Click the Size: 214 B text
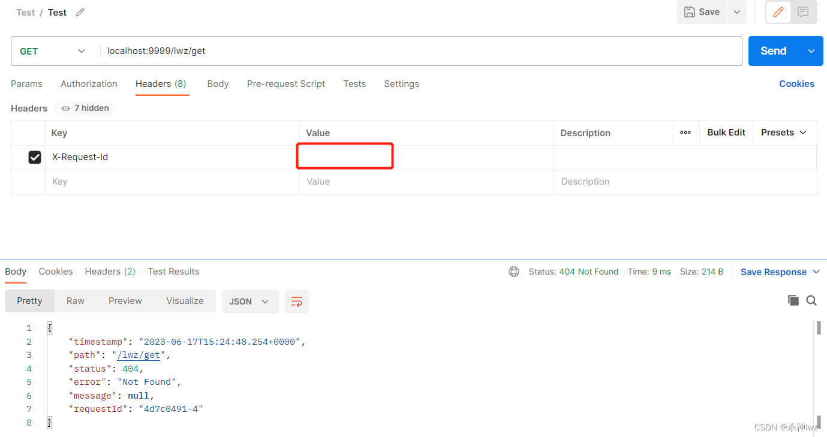Viewport: 827px width, 437px height. (702, 272)
